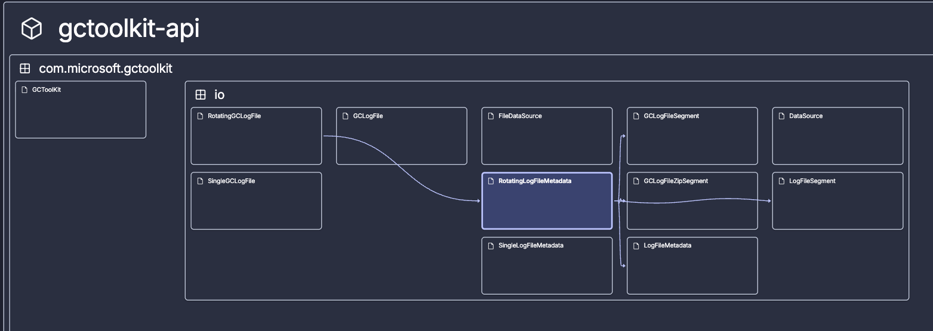Click the file icon beside DataSource
The height and width of the screenshot is (331, 933).
click(x=781, y=116)
